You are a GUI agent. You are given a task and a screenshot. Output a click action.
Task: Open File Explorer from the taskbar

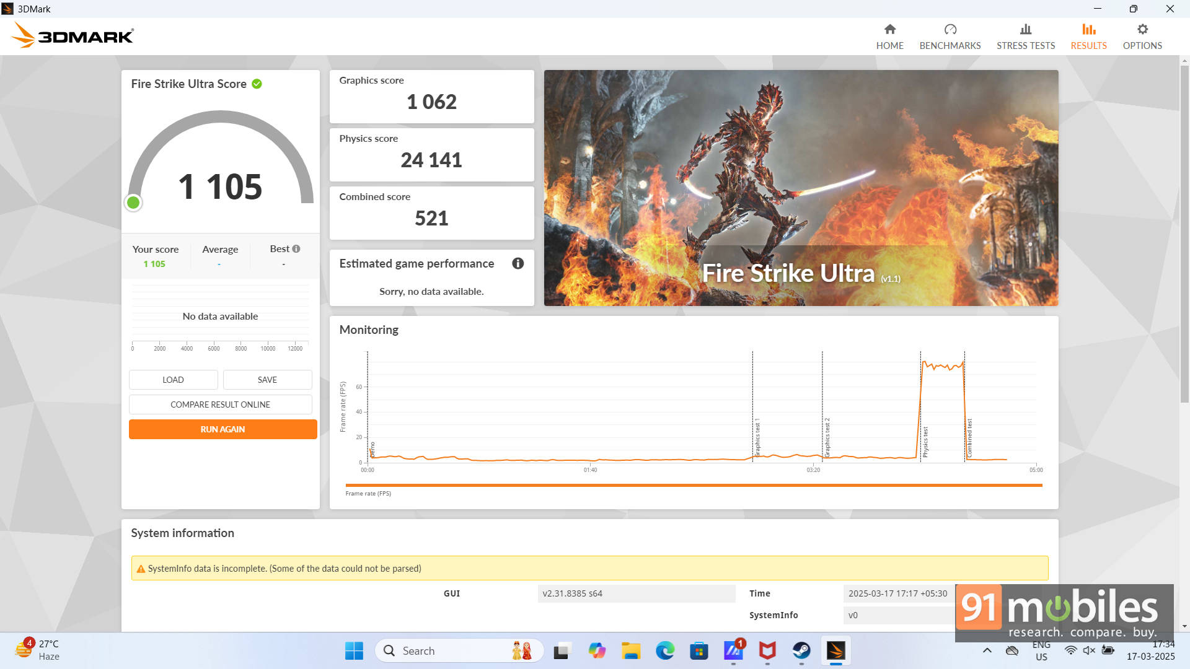[631, 651]
